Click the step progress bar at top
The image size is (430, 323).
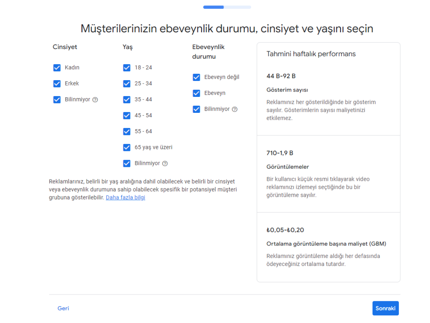227,7
